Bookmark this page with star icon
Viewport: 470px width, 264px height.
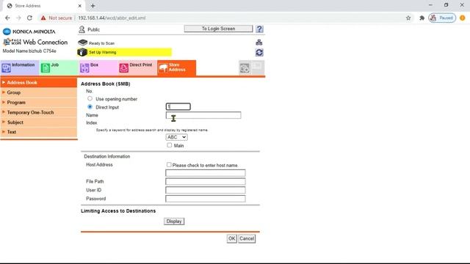tap(408, 18)
